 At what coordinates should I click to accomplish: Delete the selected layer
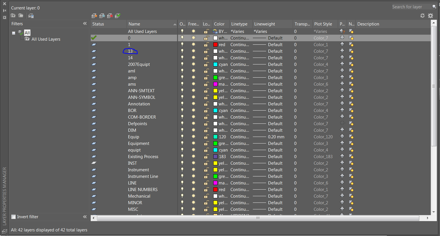[110, 16]
